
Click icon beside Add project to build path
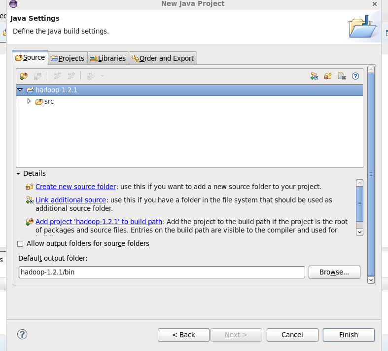pos(30,222)
